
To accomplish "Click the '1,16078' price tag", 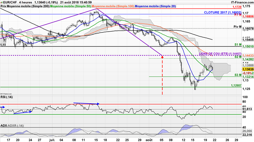I will pyautogui.click(x=248, y=29).
